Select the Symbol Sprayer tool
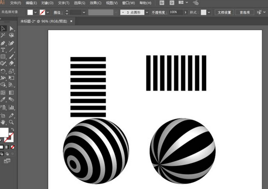Image resolution: width=268 pixels, height=189 pixels. (3, 107)
